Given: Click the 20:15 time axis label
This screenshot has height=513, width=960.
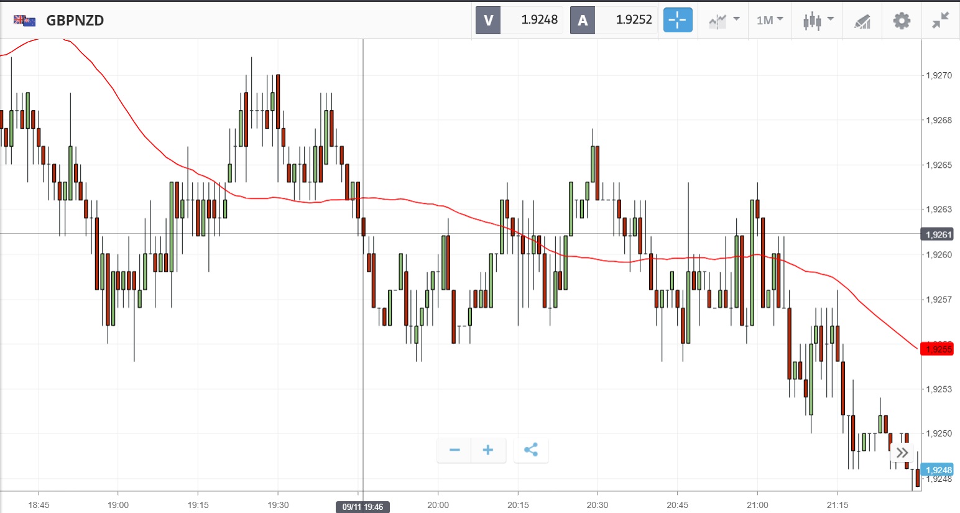Looking at the screenshot, I should (518, 505).
